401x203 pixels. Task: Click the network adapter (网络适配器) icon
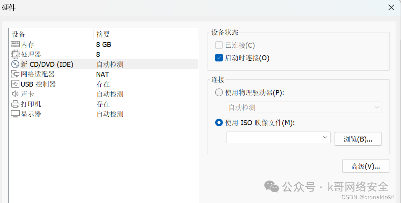pyautogui.click(x=15, y=74)
